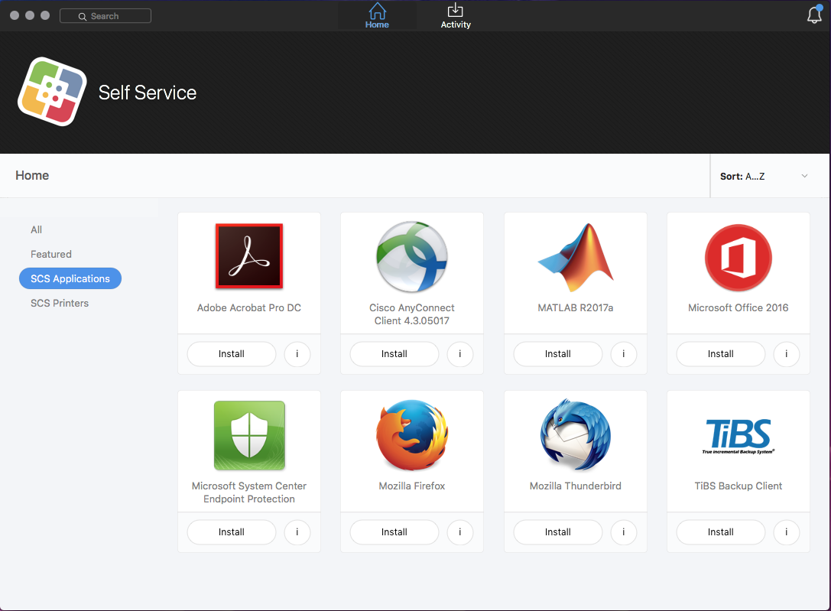
Task: Show info for Cisco AnyConnect Client
Action: (460, 354)
